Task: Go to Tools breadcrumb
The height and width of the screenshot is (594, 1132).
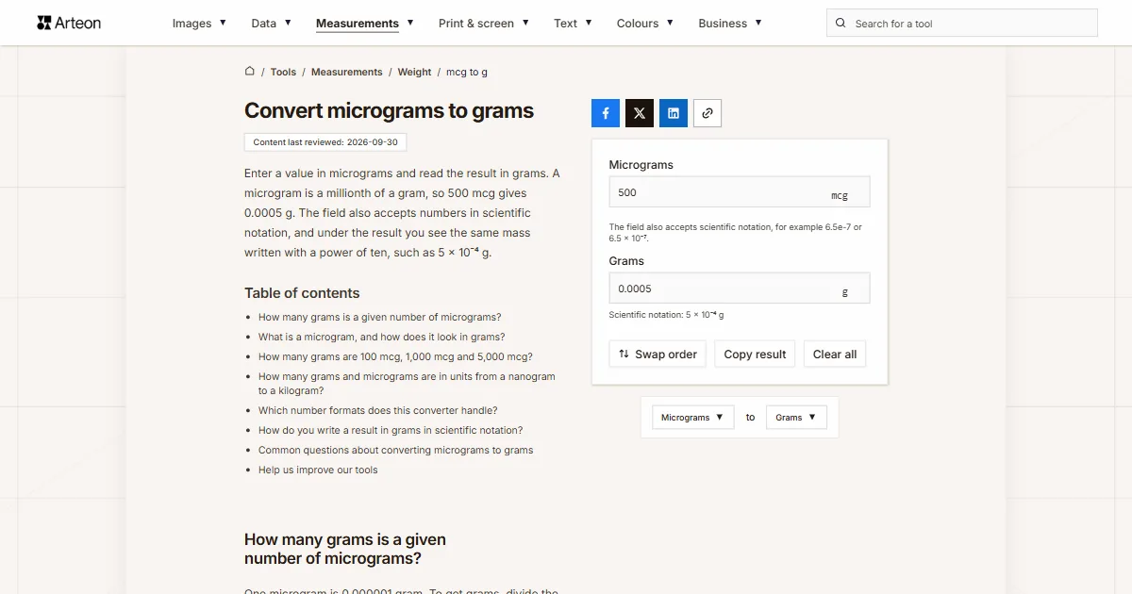Action: coord(283,72)
